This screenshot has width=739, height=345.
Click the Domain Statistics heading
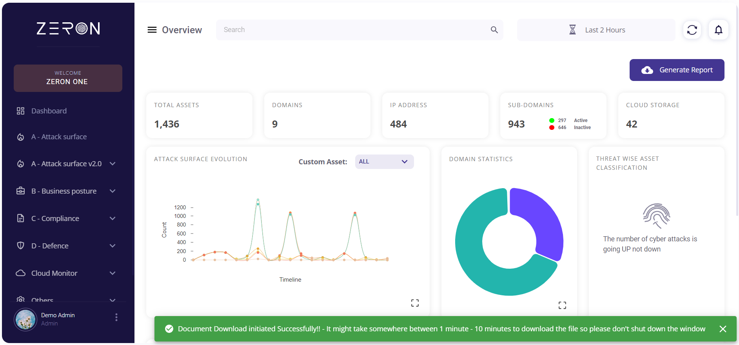click(481, 159)
